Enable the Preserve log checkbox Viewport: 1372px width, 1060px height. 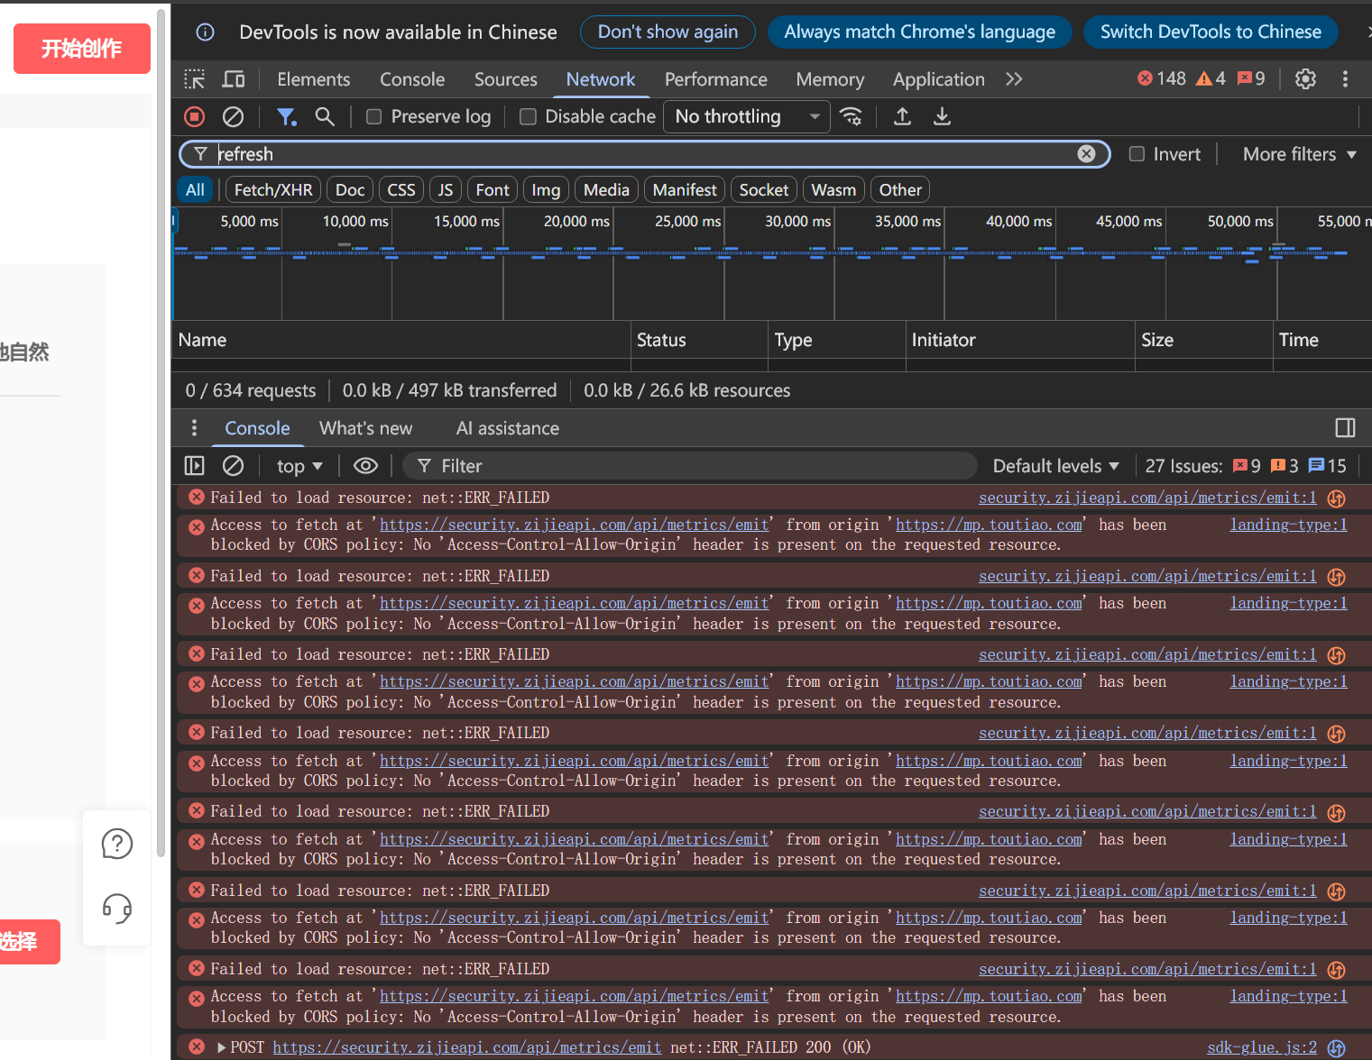point(374,116)
